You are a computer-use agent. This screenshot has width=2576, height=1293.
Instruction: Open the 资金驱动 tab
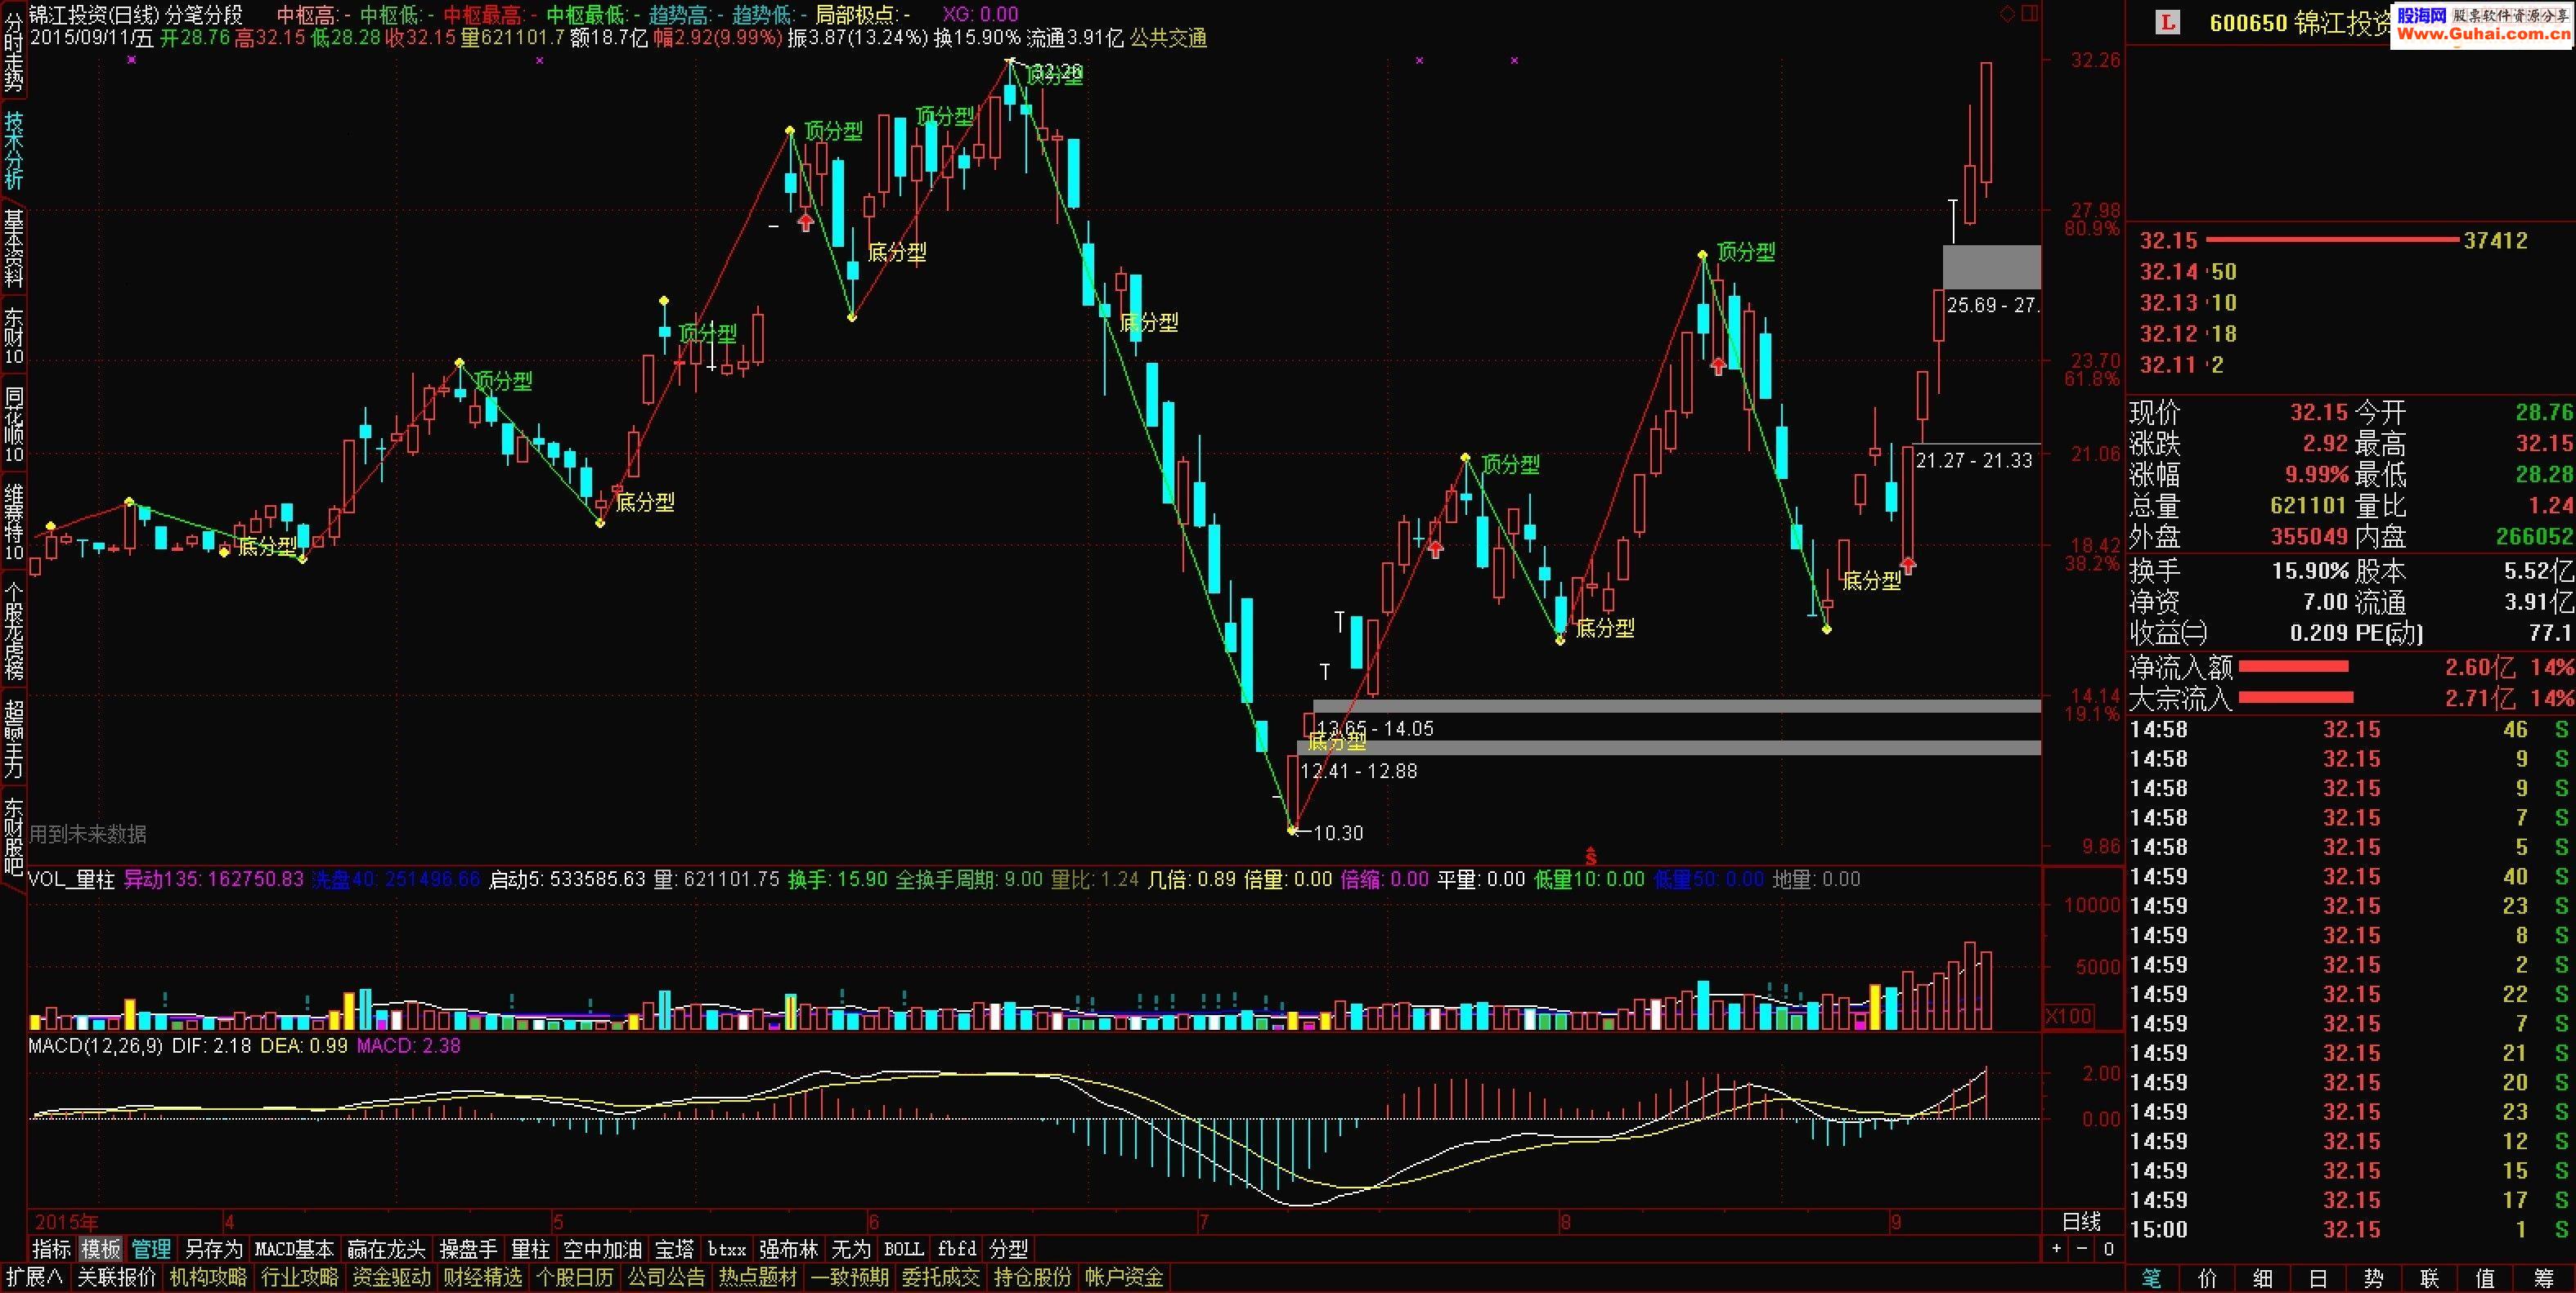point(391,1277)
